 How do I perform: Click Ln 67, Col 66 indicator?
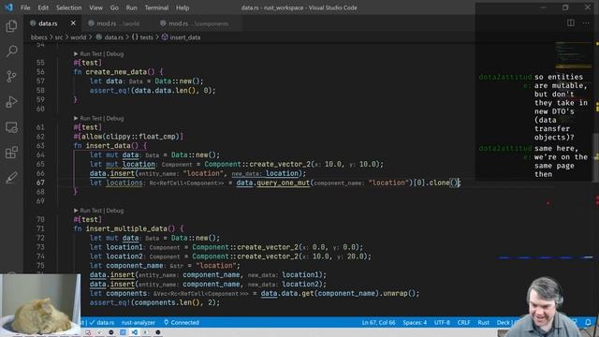[378, 322]
